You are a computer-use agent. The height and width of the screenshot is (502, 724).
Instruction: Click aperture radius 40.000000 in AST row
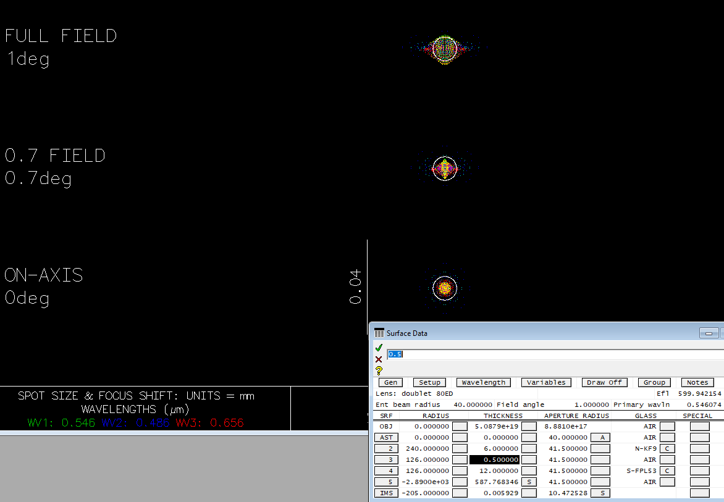[x=568, y=437]
